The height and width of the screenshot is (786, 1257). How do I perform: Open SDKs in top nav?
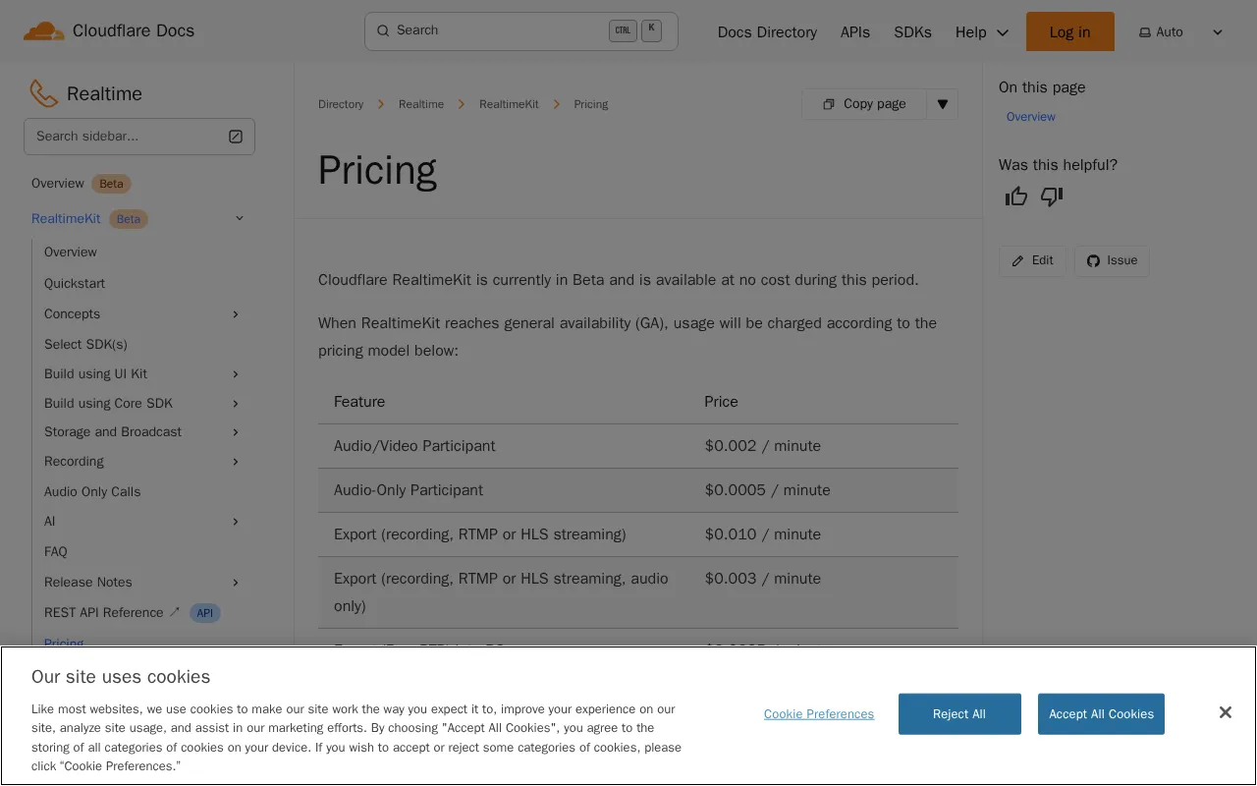(912, 32)
